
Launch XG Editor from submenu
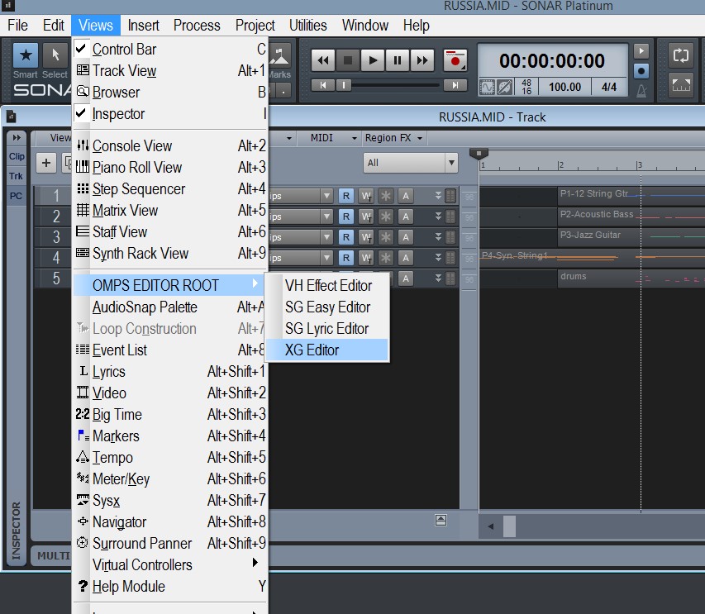pos(326,350)
